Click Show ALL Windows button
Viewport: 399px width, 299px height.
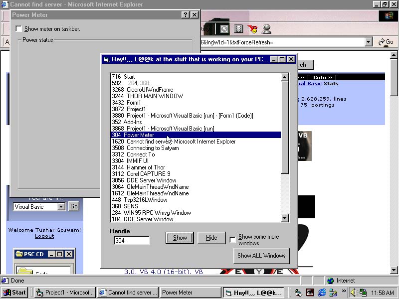click(x=261, y=256)
